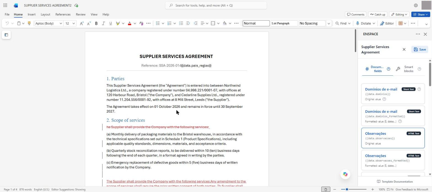Image resolution: width=432 pixels, height=192 pixels.
Task: Switch to the Insert tab
Action: click(x=31, y=14)
